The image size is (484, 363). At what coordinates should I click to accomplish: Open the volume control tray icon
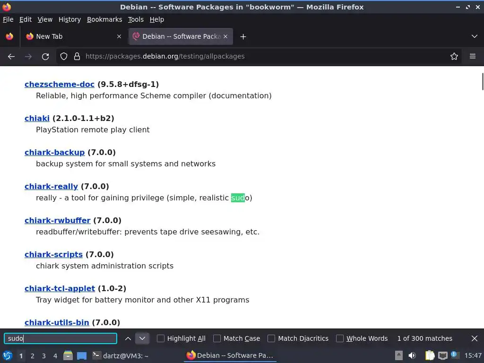[x=412, y=355]
